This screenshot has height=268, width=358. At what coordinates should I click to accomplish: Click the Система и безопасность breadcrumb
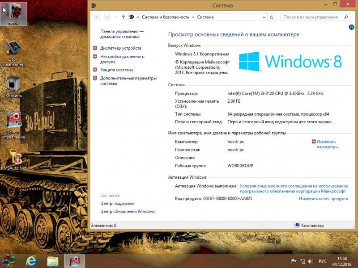[x=165, y=17]
